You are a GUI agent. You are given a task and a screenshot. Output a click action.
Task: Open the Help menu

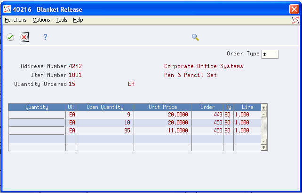78,20
